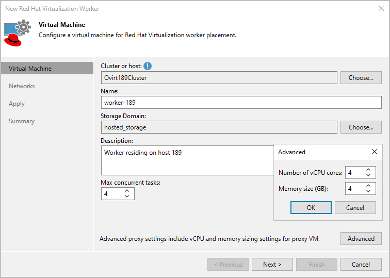This screenshot has width=390, height=278.
Task: Click the hosted_storage field
Action: [x=219, y=127]
